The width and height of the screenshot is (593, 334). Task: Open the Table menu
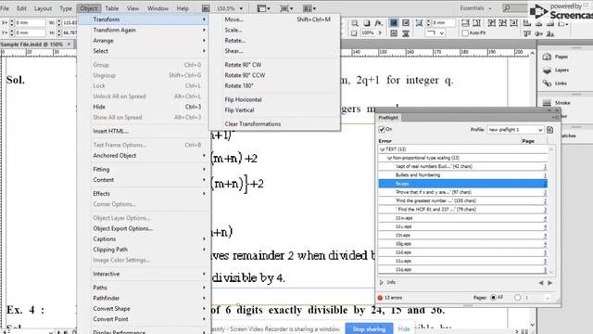(x=111, y=8)
